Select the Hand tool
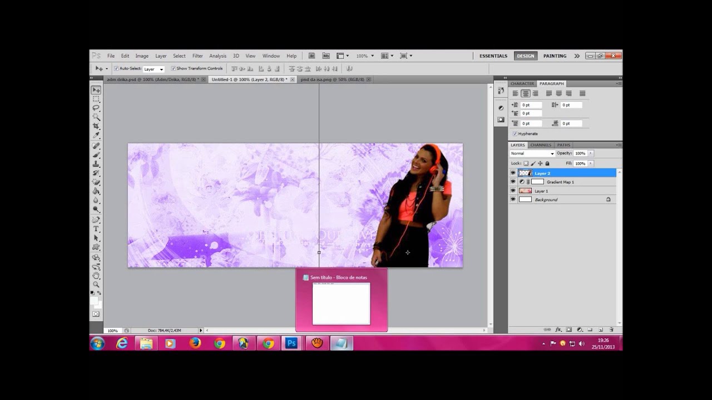712x400 pixels. click(96, 276)
